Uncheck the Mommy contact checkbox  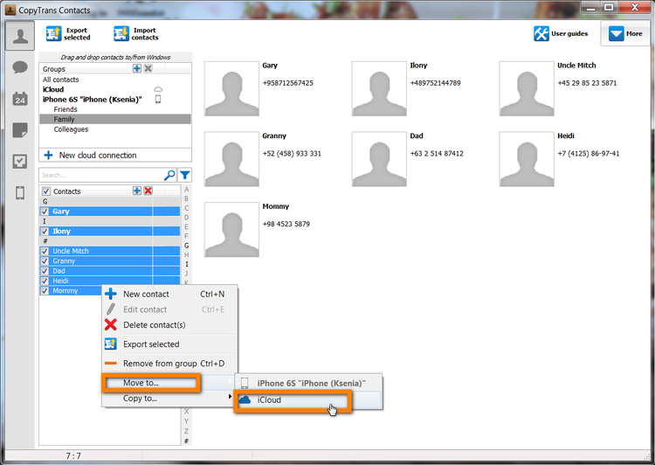click(x=45, y=290)
